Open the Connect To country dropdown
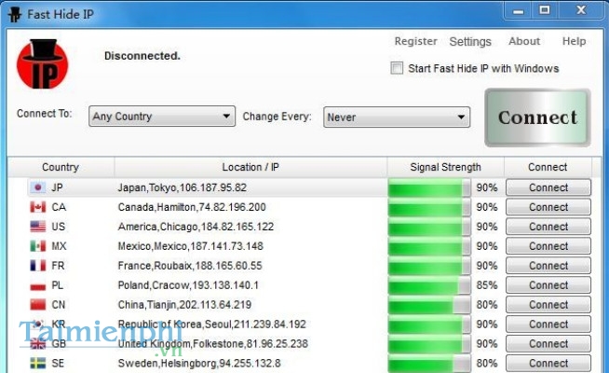Viewport: 609px width, 373px height. [162, 117]
